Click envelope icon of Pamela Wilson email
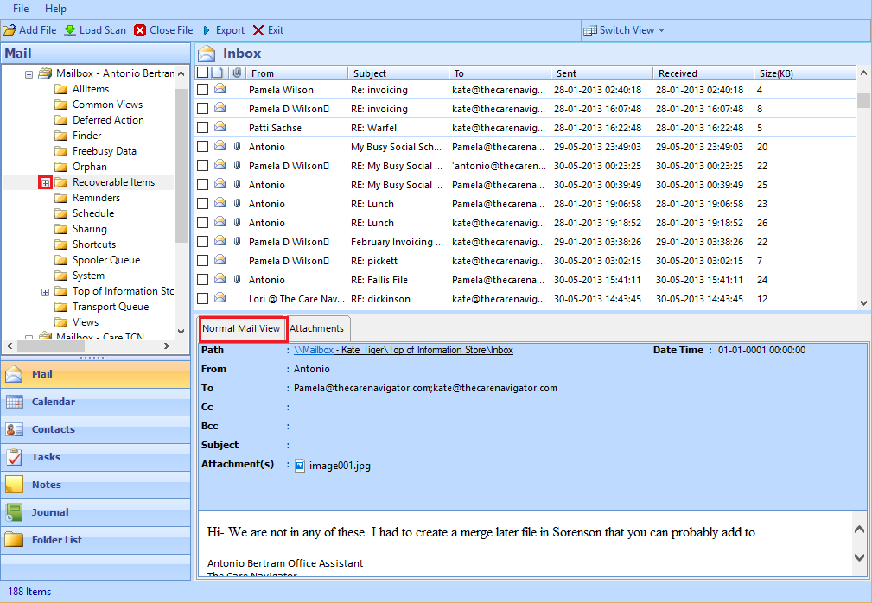 pyautogui.click(x=220, y=89)
